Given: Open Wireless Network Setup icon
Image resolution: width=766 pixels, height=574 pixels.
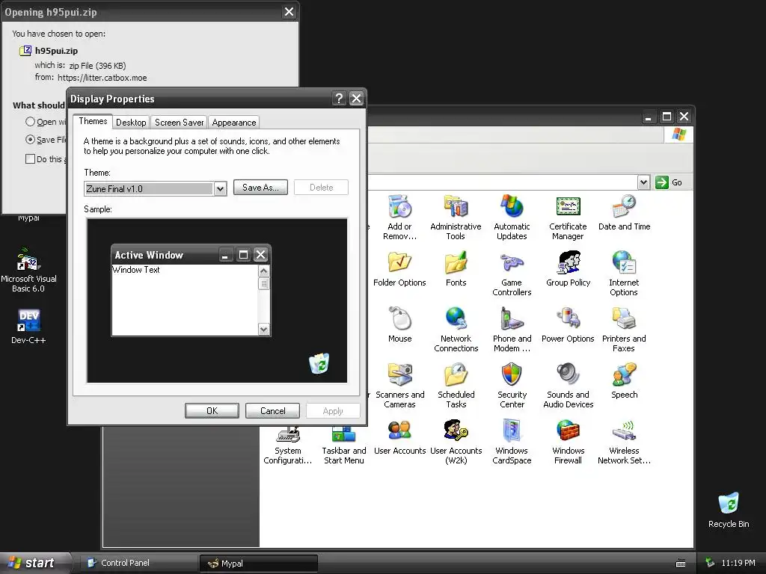Looking at the screenshot, I should pyautogui.click(x=624, y=431).
